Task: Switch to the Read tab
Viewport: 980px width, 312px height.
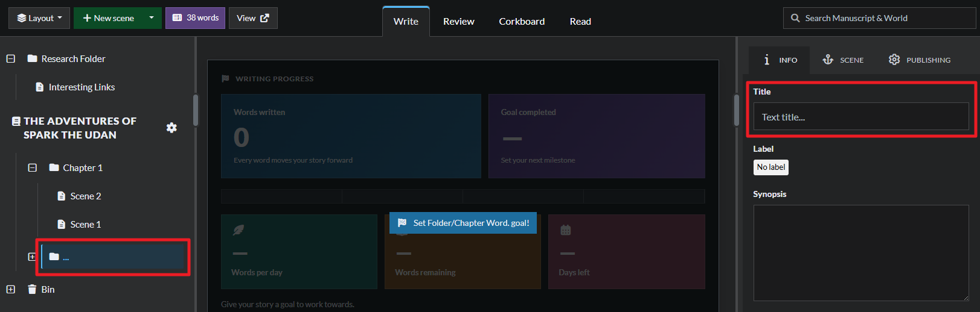Action: click(x=580, y=22)
